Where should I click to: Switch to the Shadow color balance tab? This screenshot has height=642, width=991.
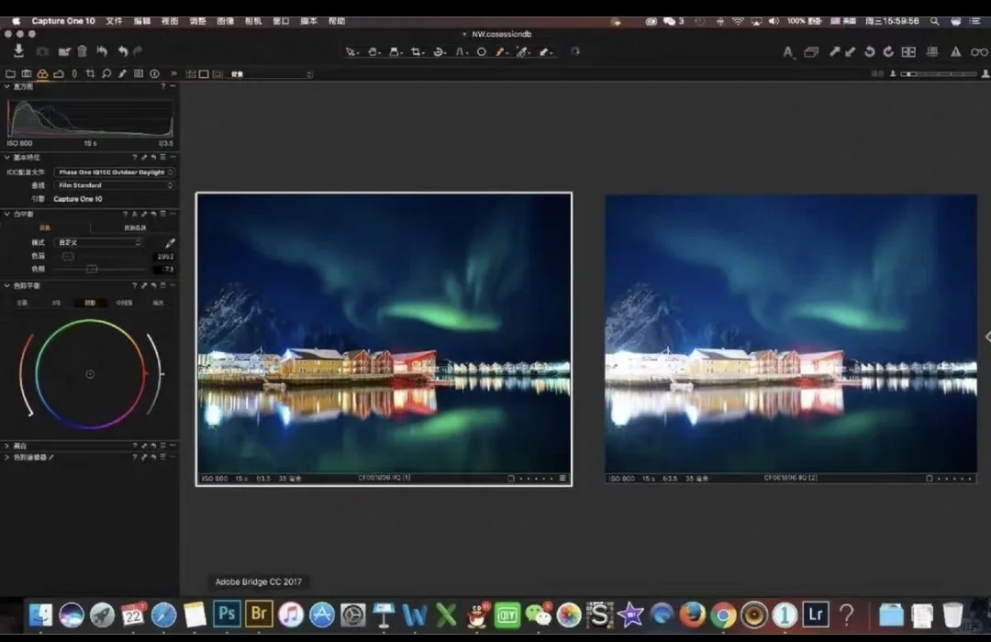click(x=90, y=302)
